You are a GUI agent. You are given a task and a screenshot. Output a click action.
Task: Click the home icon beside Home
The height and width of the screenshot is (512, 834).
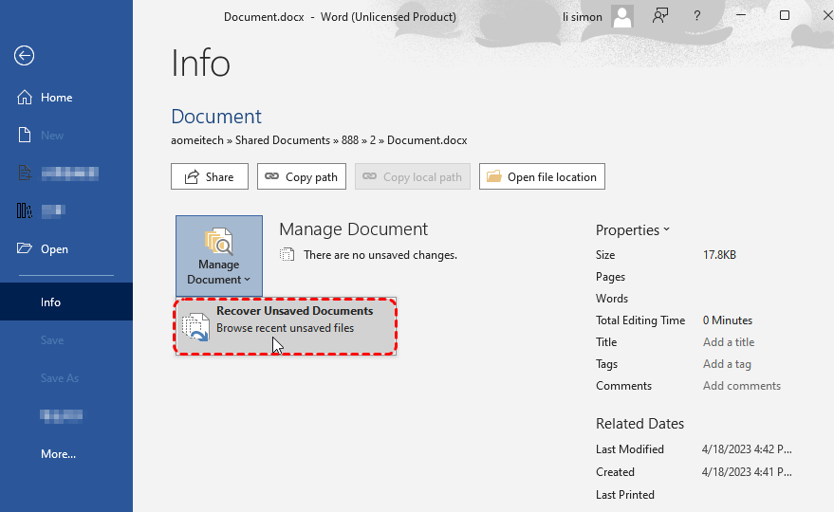tap(25, 98)
